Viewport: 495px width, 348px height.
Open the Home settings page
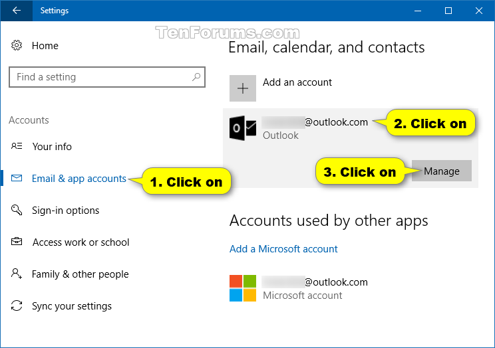pyautogui.click(x=45, y=46)
